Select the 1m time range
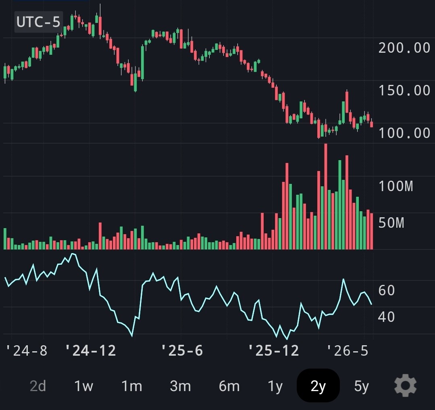The width and height of the screenshot is (435, 410). (x=132, y=386)
